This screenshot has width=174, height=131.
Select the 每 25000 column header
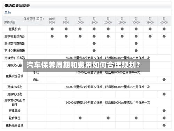coord(122,21)
